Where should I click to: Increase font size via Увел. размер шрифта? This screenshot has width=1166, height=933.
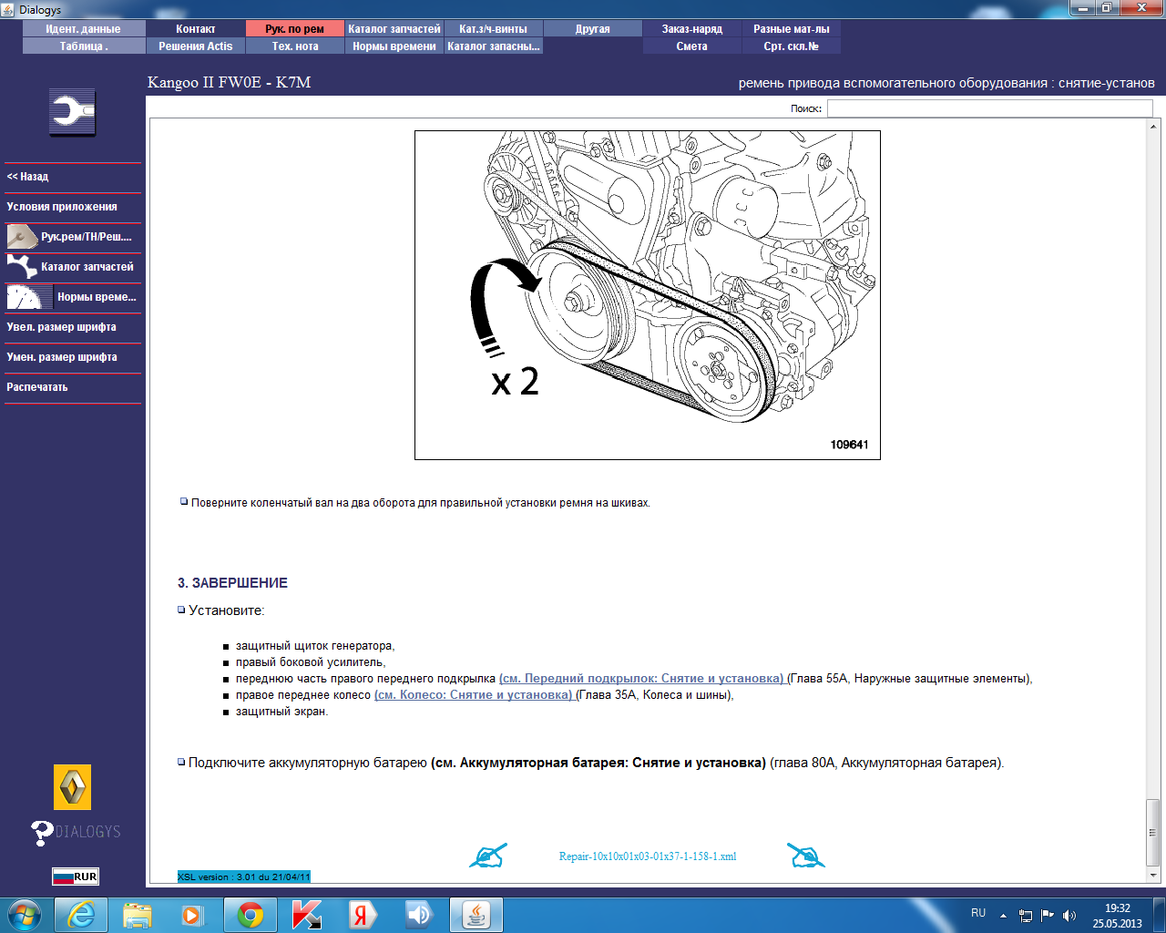pyautogui.click(x=73, y=327)
